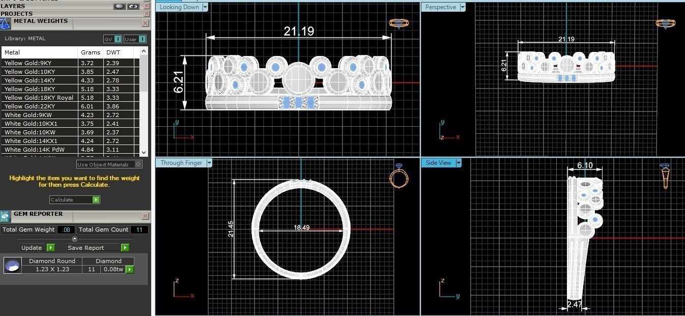Select the White Gold:10KX1 row
Viewport: 685px width, 316px height.
71,124
